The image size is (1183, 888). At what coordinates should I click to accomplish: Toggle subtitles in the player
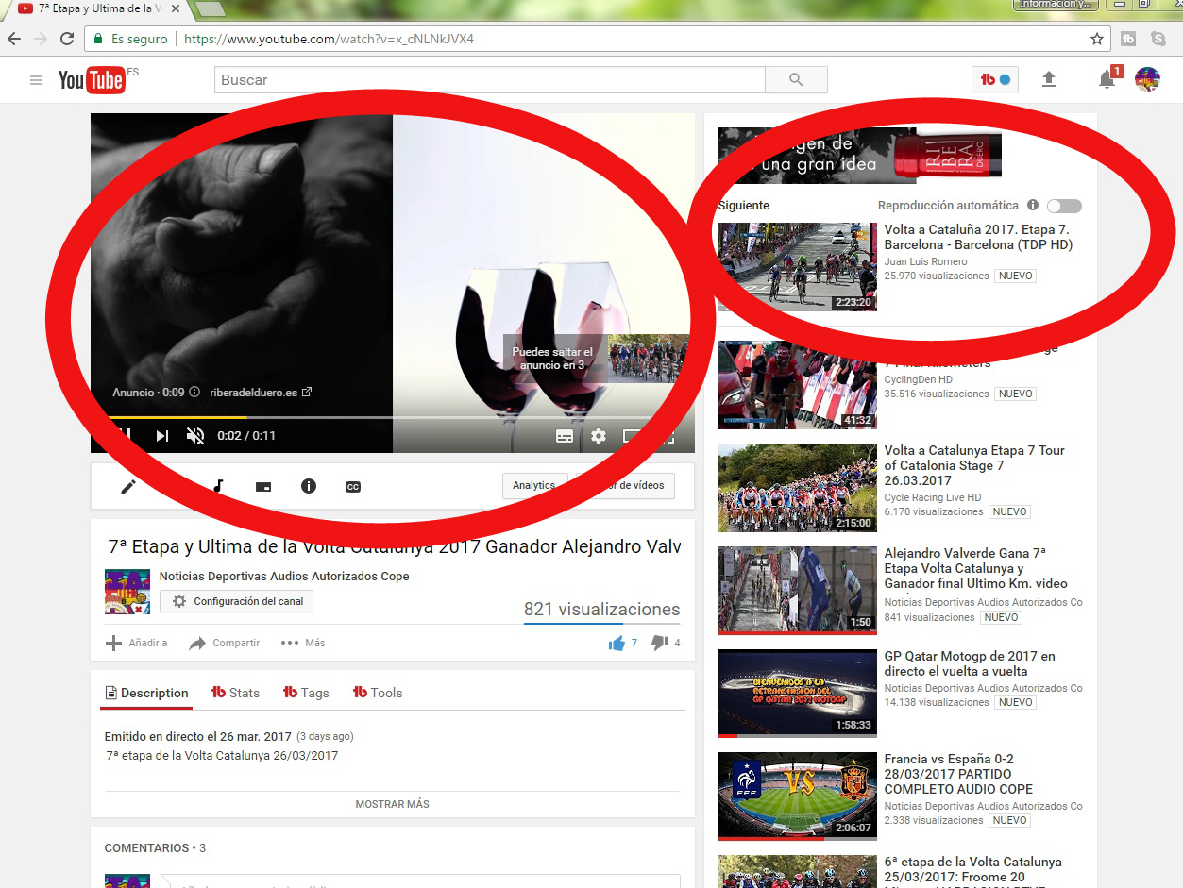click(x=565, y=435)
